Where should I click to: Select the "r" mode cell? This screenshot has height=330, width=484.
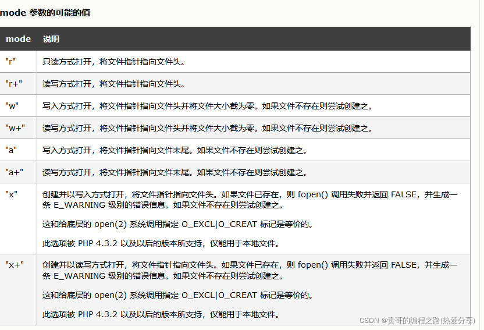click(19, 62)
